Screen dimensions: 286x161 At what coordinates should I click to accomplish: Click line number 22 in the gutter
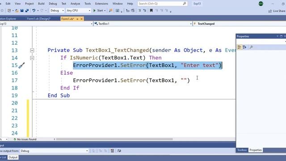[x=15, y=118]
